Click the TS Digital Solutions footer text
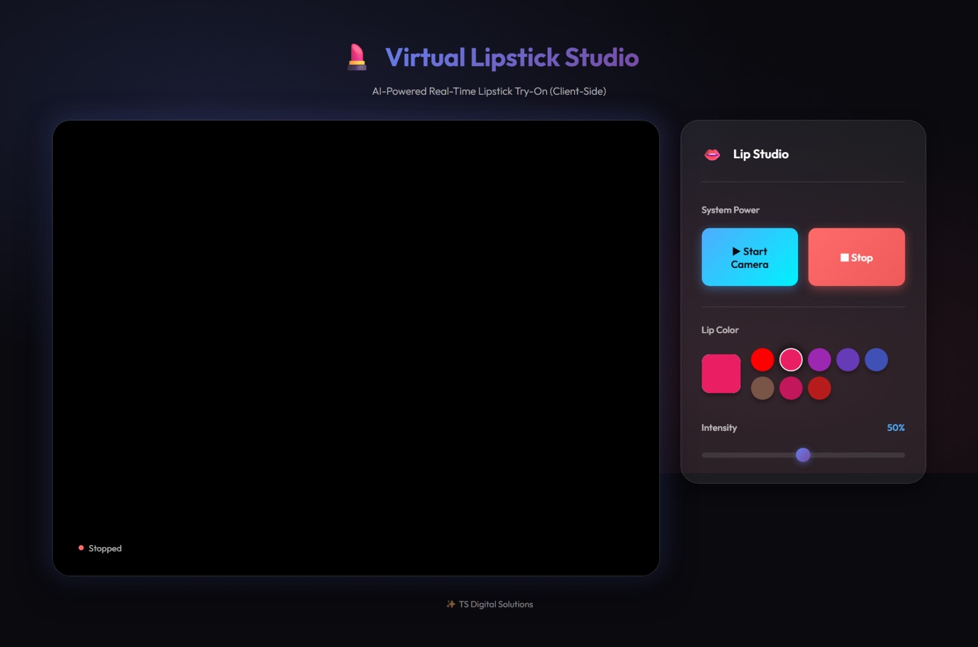 click(495, 604)
